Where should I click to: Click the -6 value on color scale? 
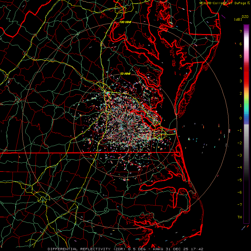coord(240,192)
